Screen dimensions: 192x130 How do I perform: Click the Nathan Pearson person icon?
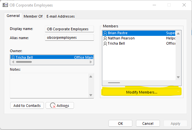(105, 38)
